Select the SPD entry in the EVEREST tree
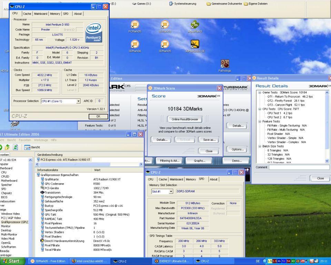The image size is (331, 265). coord(3,189)
